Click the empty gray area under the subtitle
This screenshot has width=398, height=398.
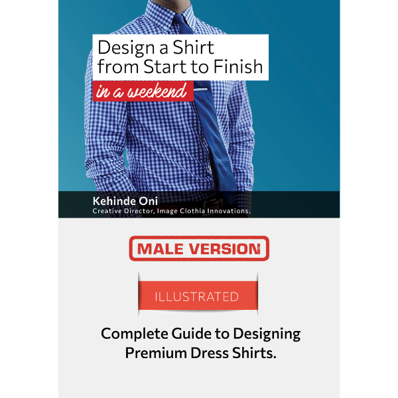pos(199,379)
